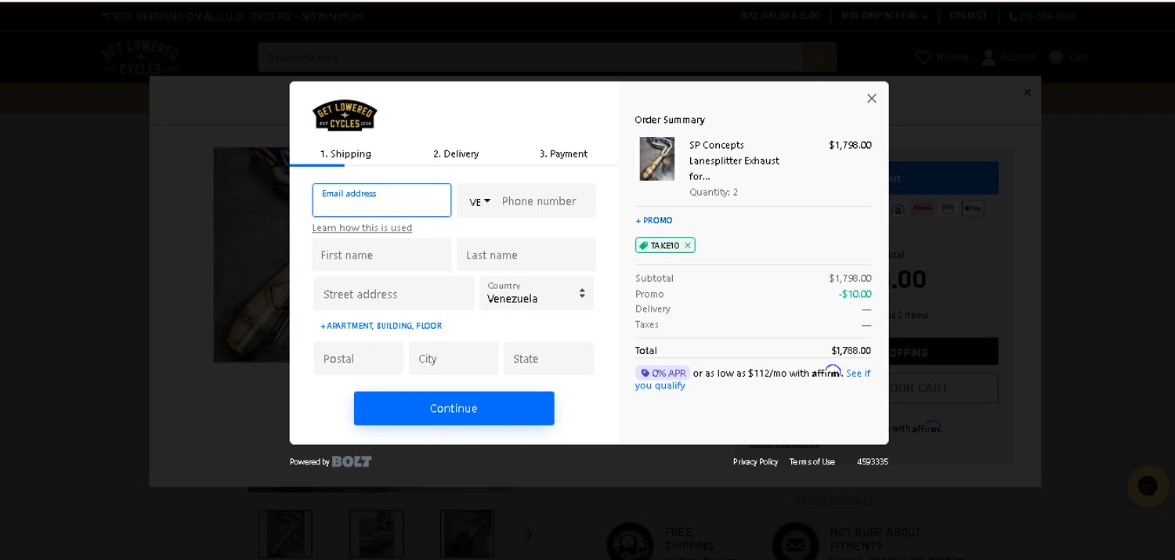The height and width of the screenshot is (560, 1175).
Task: Open Learn how this is used link
Action: (362, 228)
